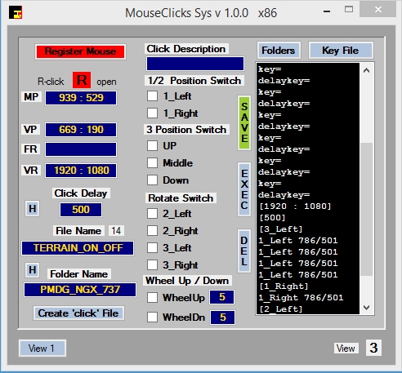Tick the 3_Right rotate switch checkbox

pyautogui.click(x=152, y=264)
